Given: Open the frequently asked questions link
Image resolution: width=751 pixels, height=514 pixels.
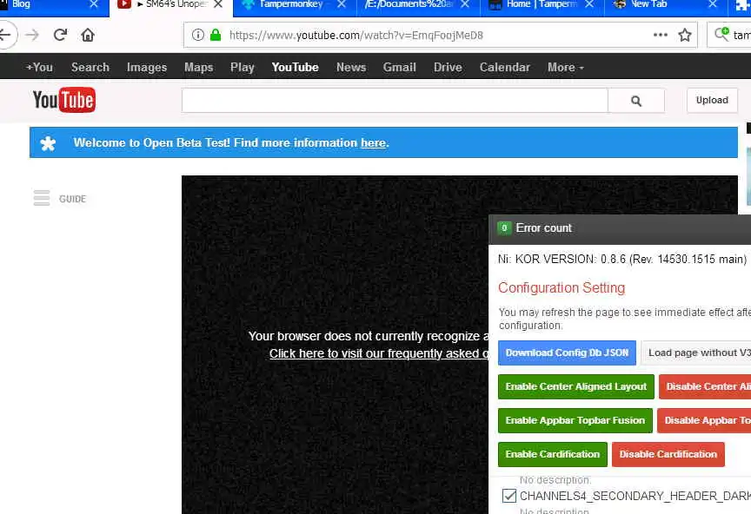Looking at the screenshot, I should [379, 353].
